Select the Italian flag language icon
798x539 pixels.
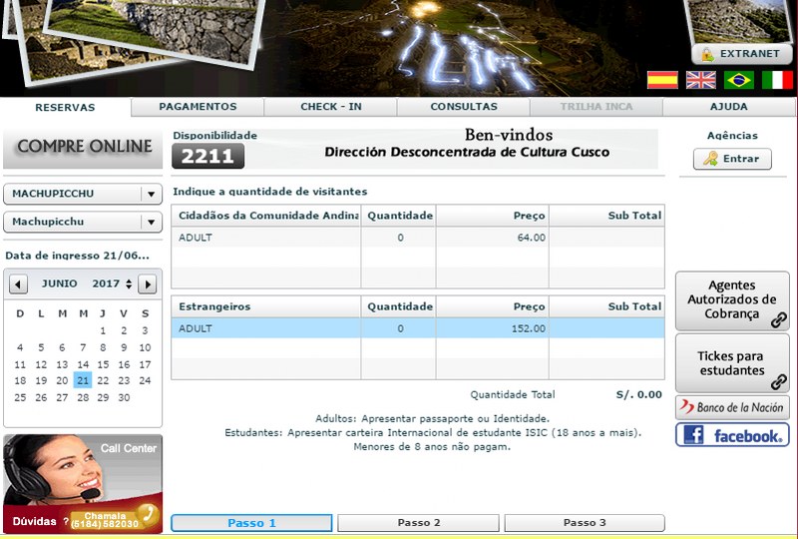777,80
